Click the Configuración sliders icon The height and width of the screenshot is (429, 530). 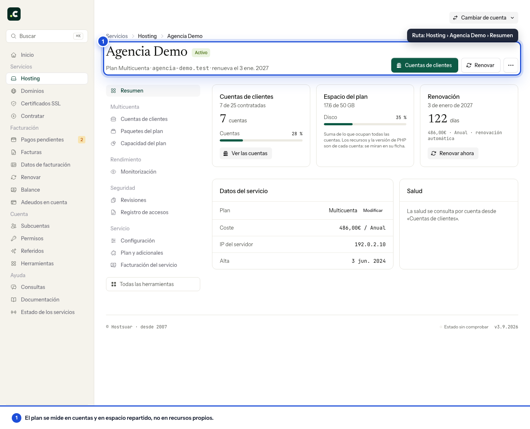(113, 241)
